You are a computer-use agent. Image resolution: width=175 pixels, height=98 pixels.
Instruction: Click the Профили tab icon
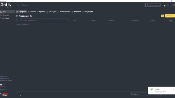click(x=17, y=12)
